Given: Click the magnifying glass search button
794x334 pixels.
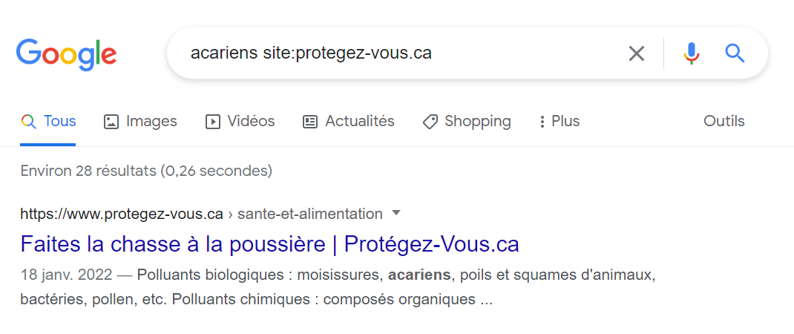Looking at the screenshot, I should tap(735, 53).
